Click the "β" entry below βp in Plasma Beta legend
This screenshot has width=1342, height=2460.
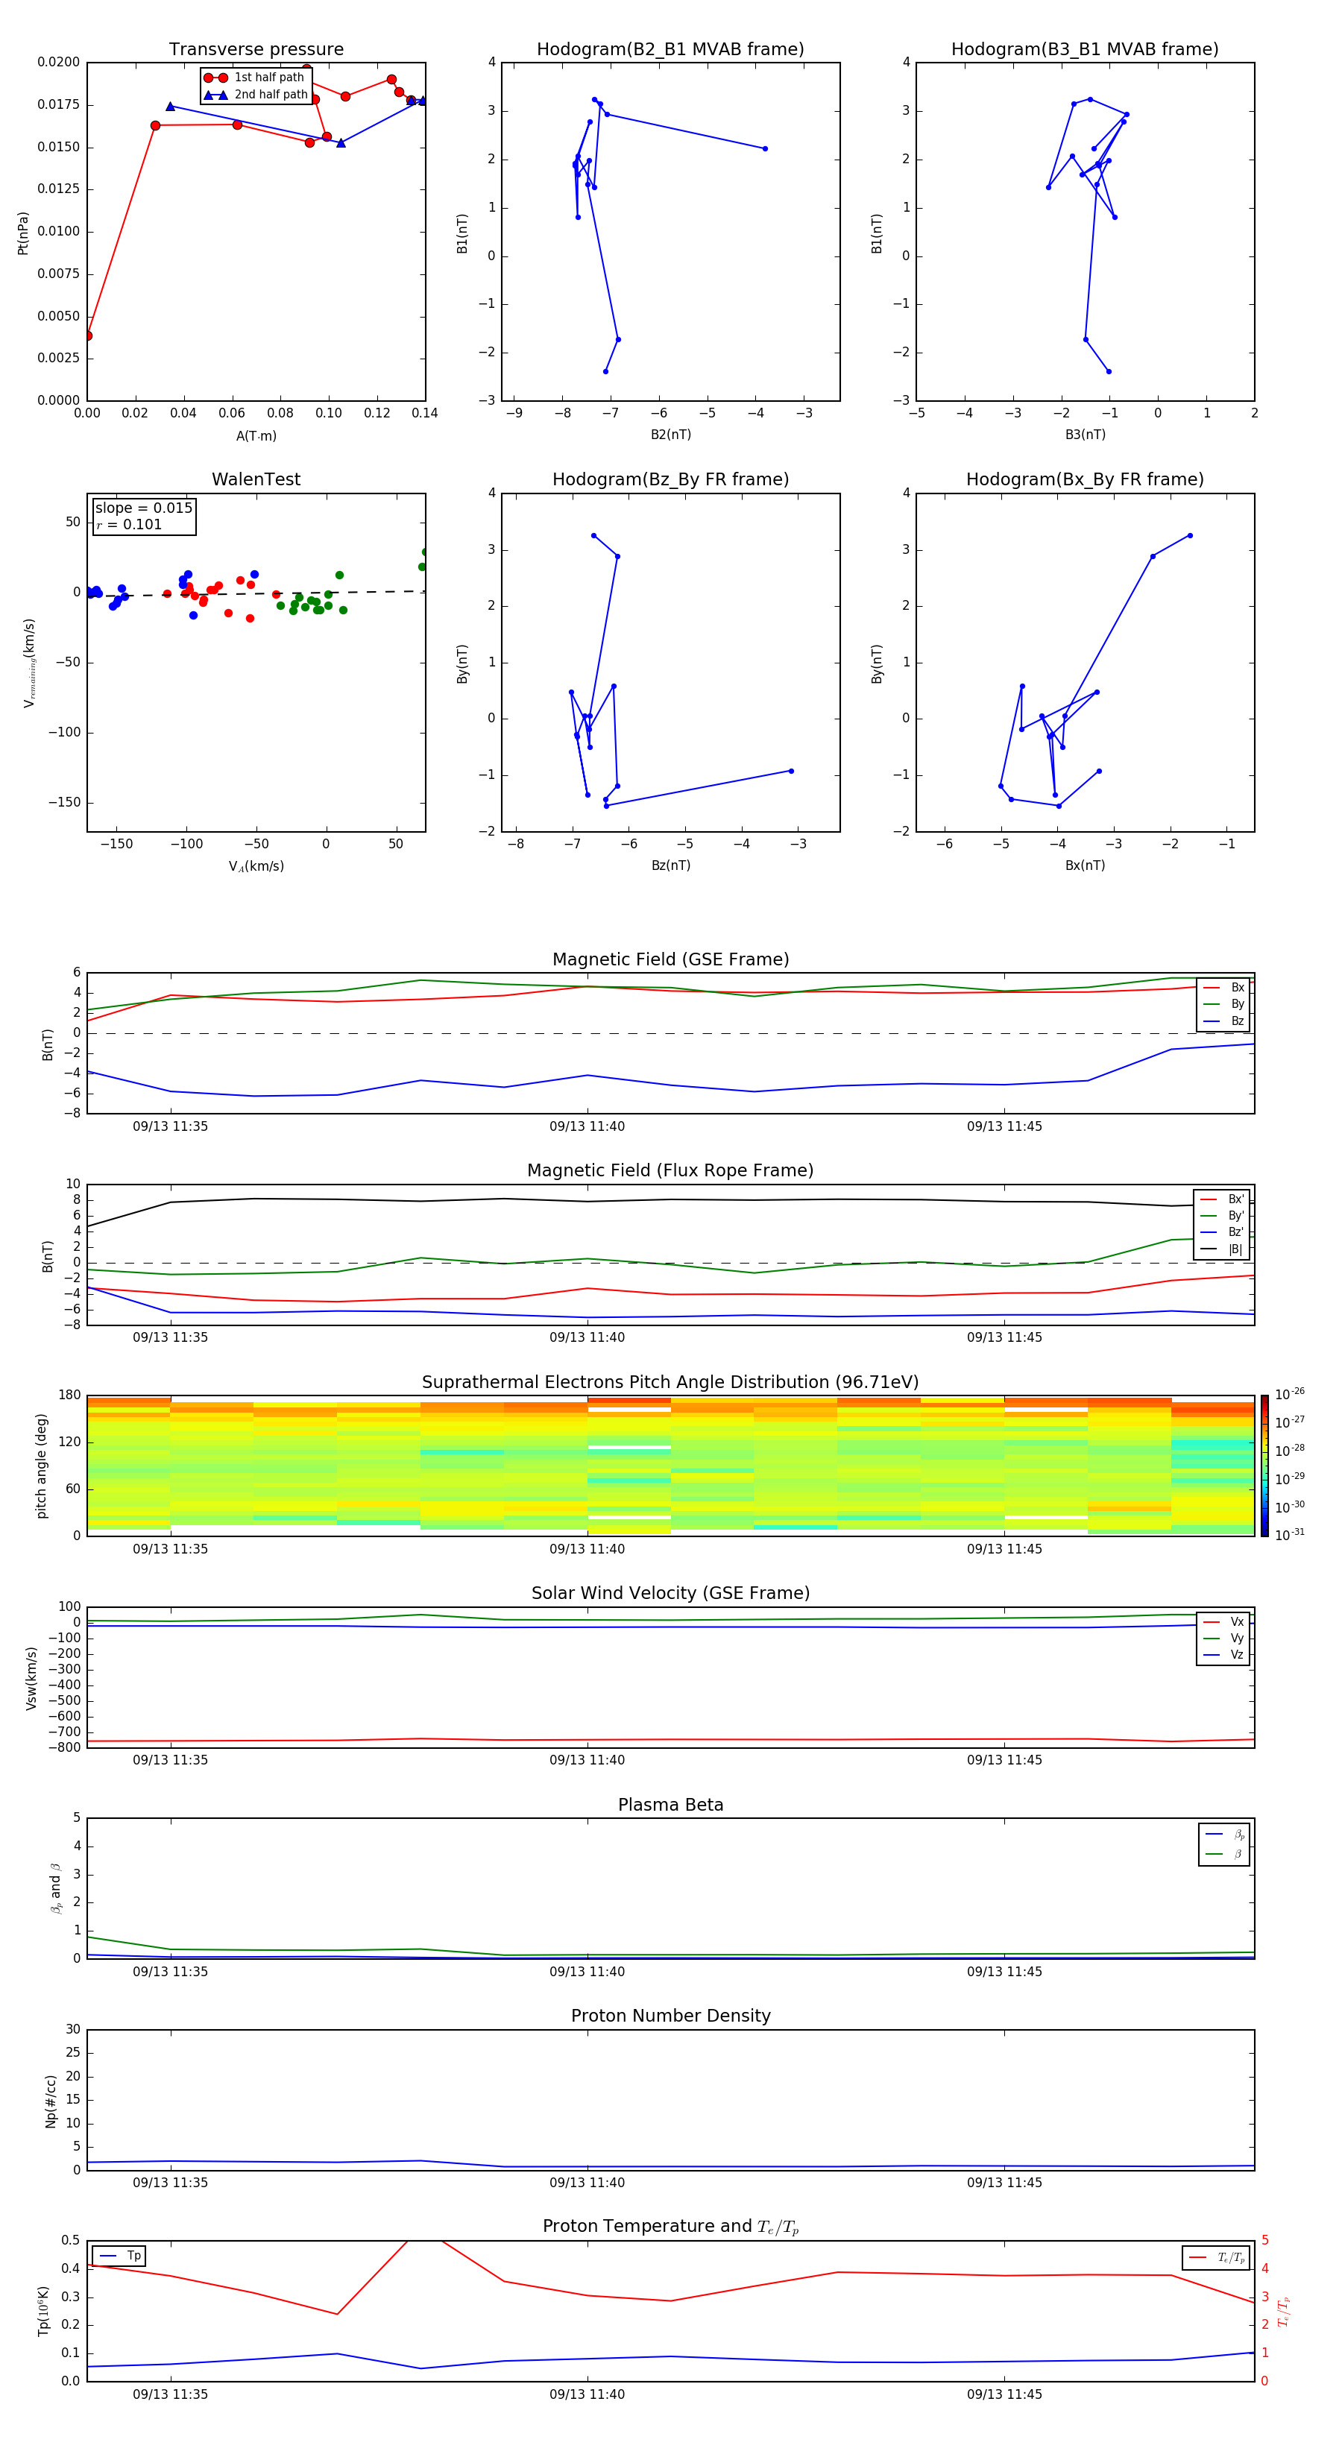[1224, 1854]
